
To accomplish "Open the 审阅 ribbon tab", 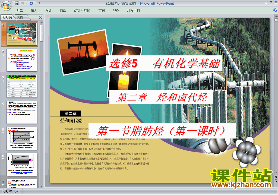I will pyautogui.click(x=102, y=11).
